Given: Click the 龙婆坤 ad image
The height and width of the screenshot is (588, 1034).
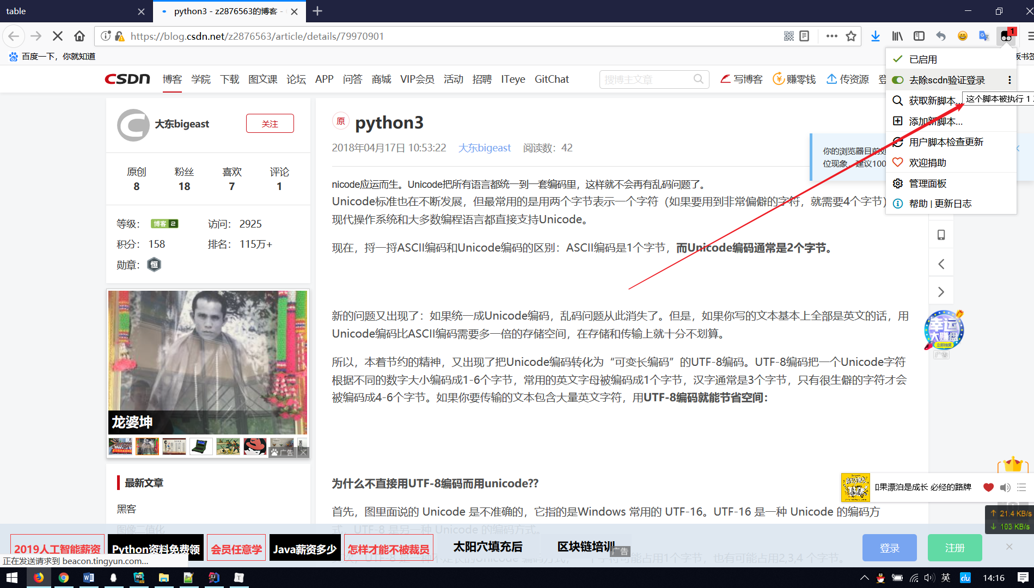Looking at the screenshot, I should (x=207, y=362).
